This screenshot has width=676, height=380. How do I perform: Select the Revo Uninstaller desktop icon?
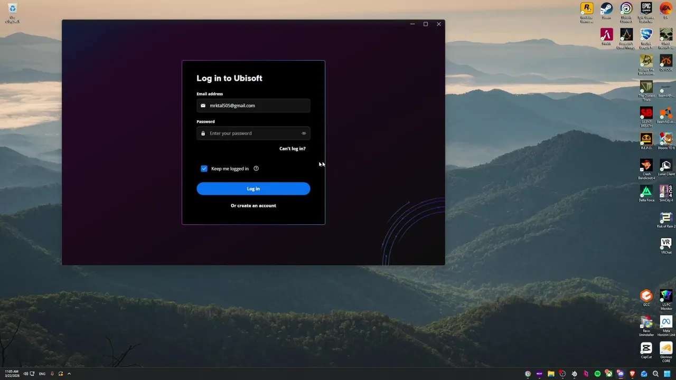point(646,326)
